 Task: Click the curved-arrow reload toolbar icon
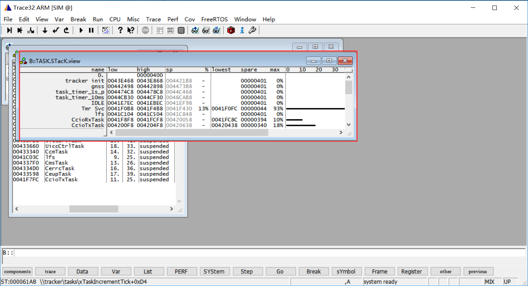(66, 30)
